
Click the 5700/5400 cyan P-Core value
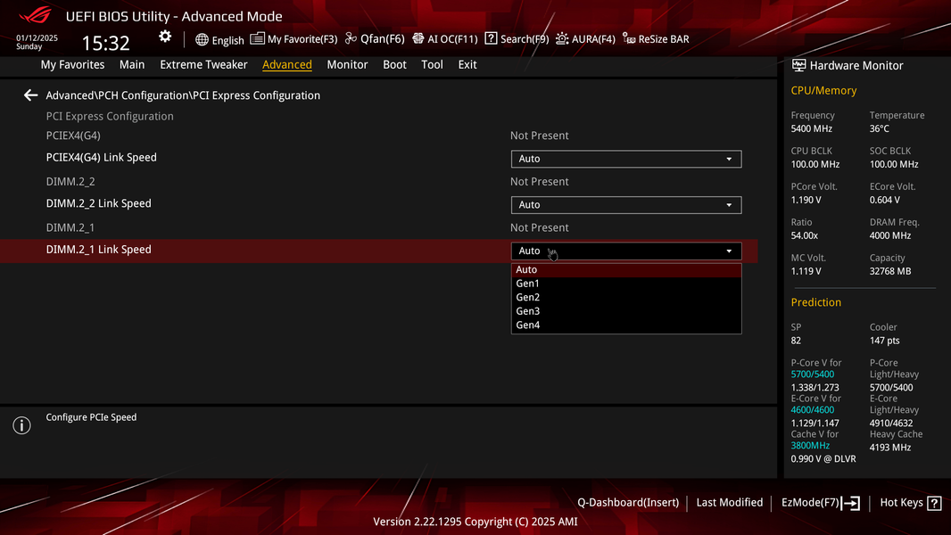pyautogui.click(x=812, y=374)
